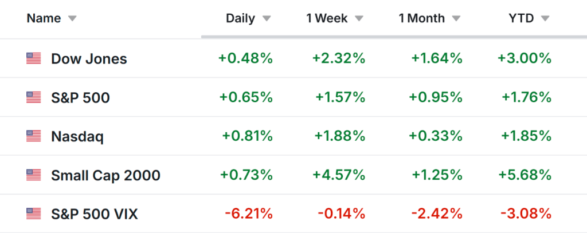Click the US flag beside S&P 500 VIX
The height and width of the screenshot is (233, 587).
34,214
